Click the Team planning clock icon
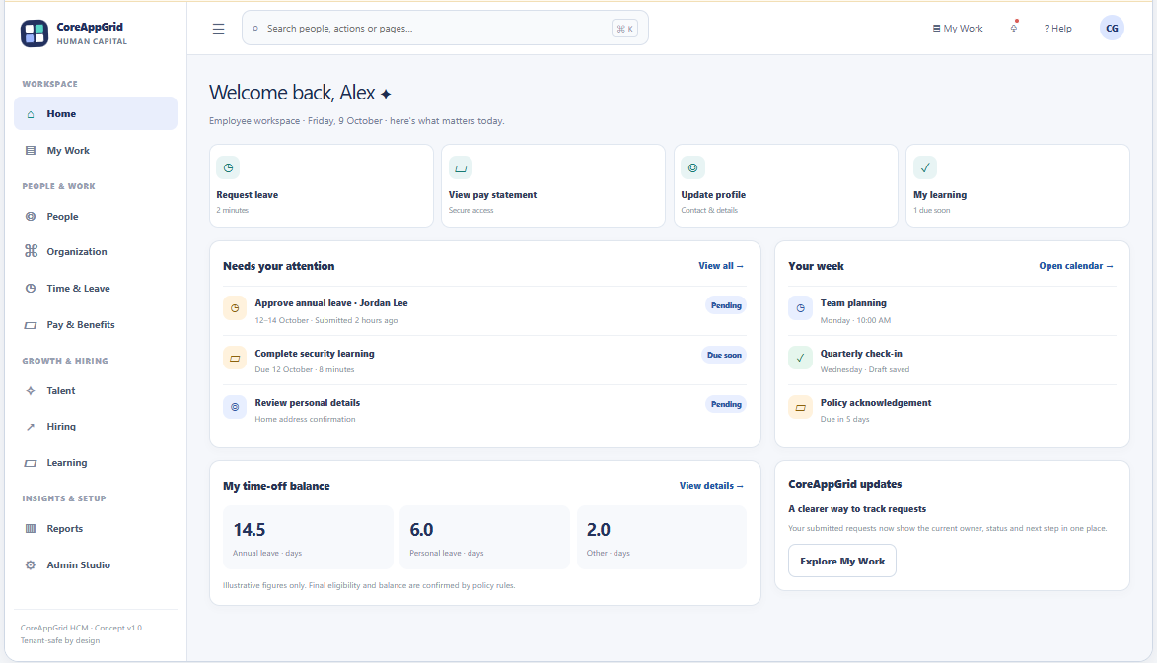 800,308
